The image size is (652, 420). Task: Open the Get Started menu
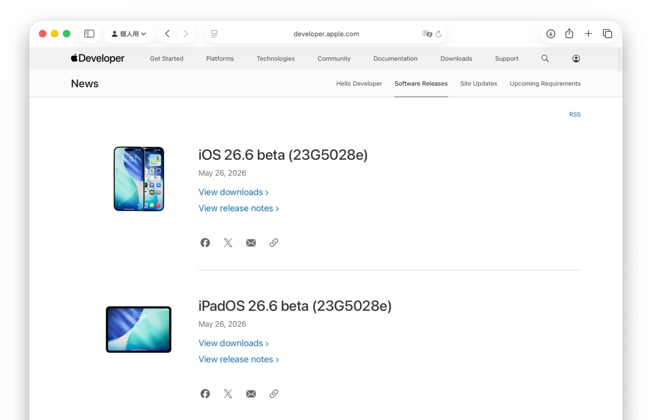[x=167, y=59]
